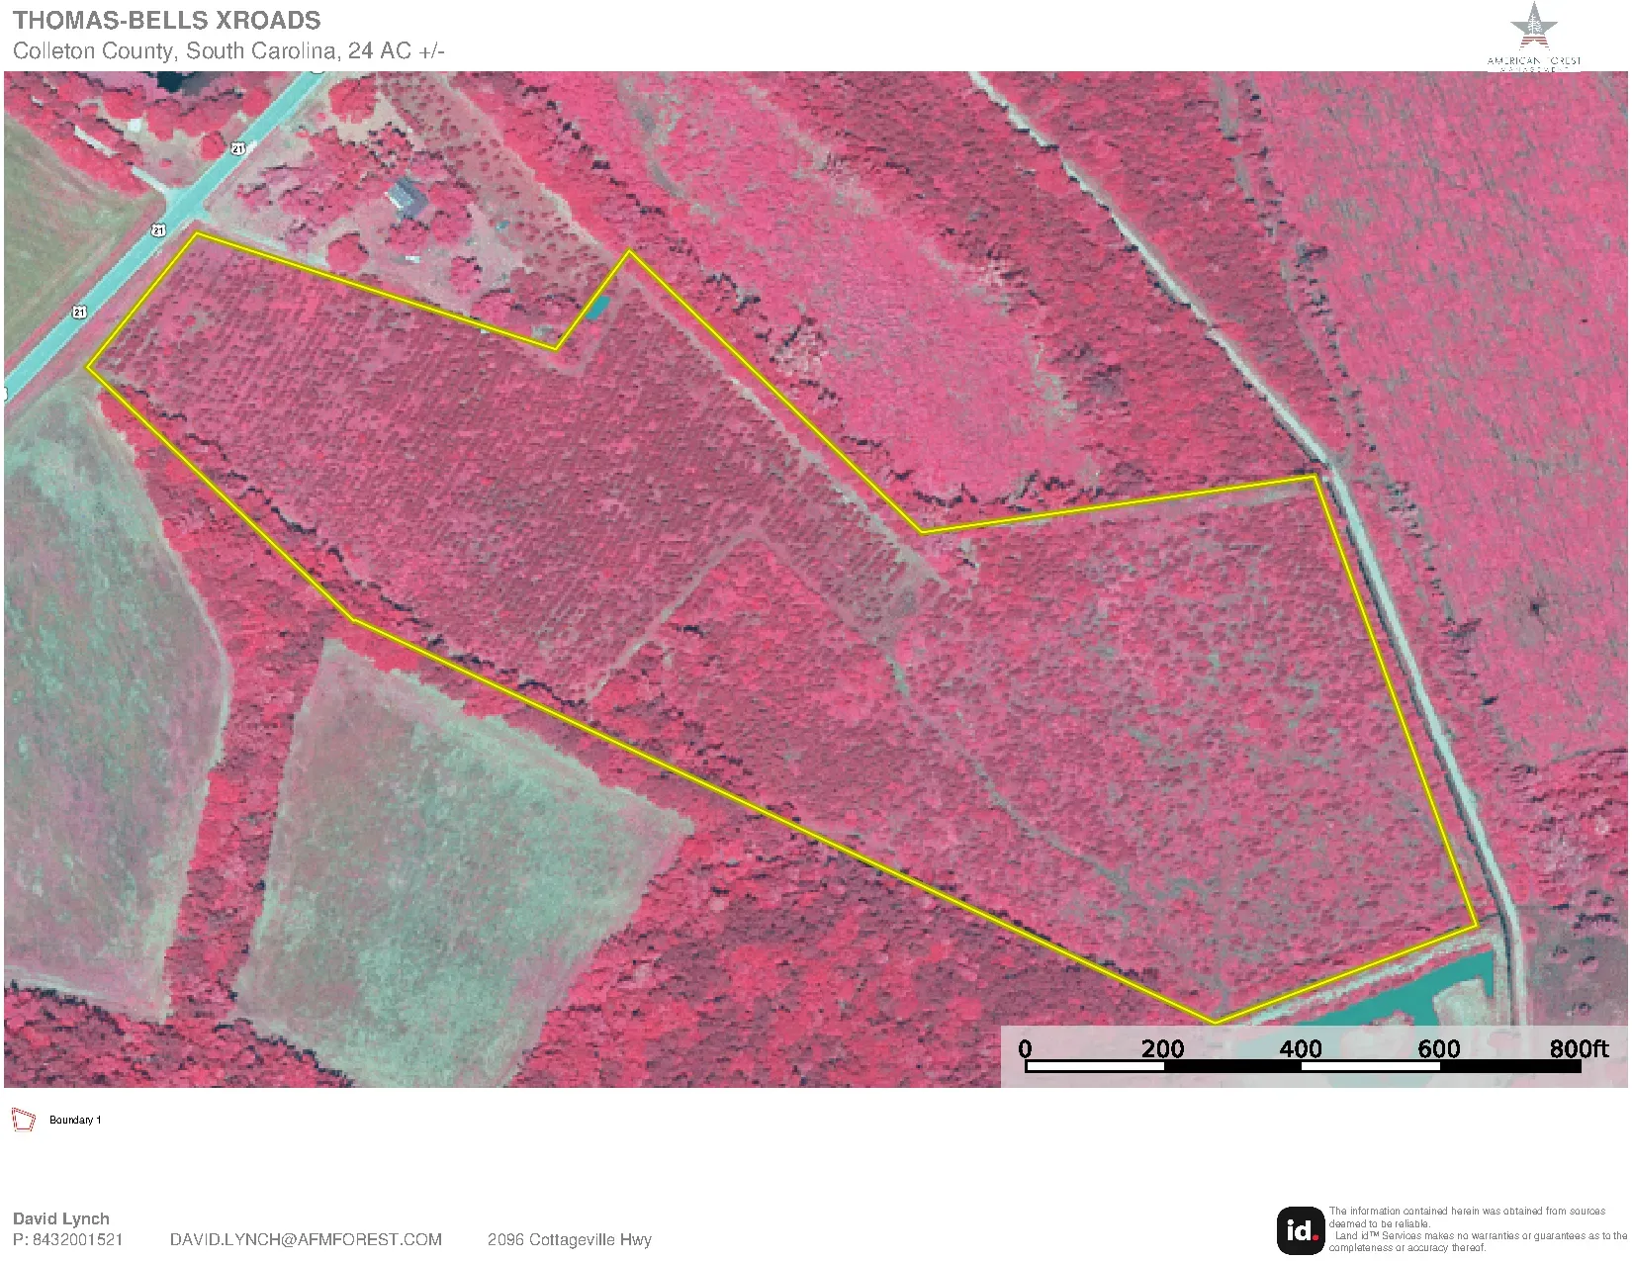Click the 0 mark on the scale bar
1632x1261 pixels.
1025,1048
